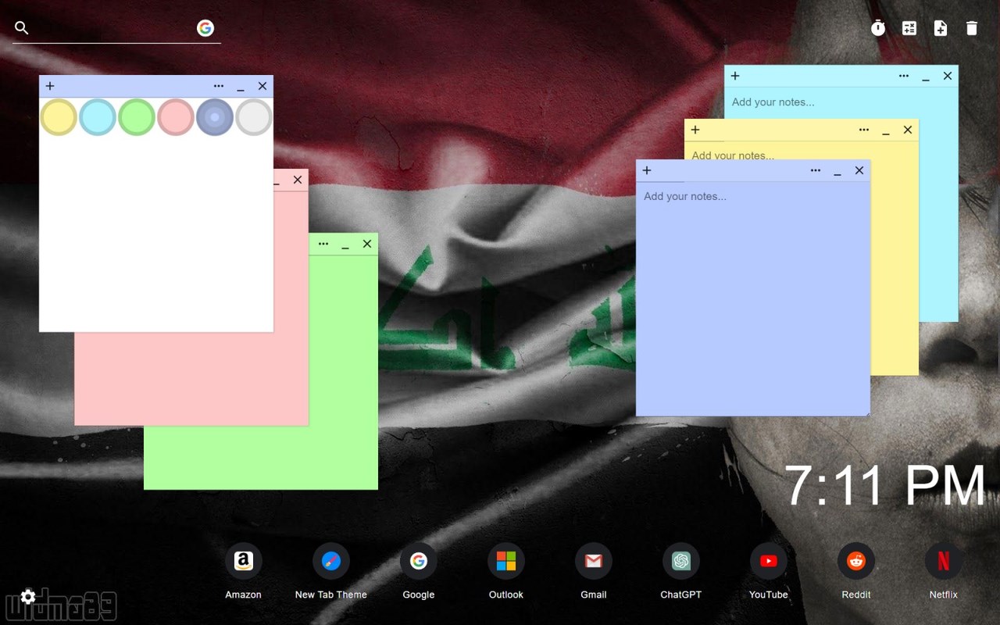Select the purple color circle
Screen dimensions: 1000x625
[x=215, y=117]
